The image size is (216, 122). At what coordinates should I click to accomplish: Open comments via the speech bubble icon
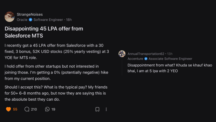click(x=27, y=109)
